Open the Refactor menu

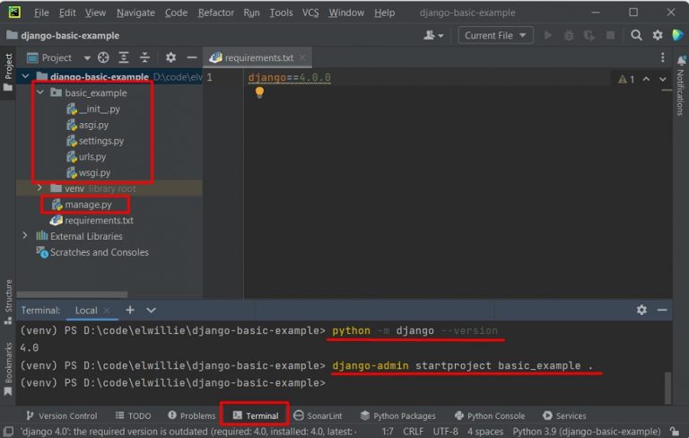point(215,13)
